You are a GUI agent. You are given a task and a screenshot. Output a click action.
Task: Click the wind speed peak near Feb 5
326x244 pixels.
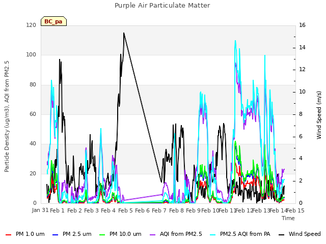pos(124,33)
